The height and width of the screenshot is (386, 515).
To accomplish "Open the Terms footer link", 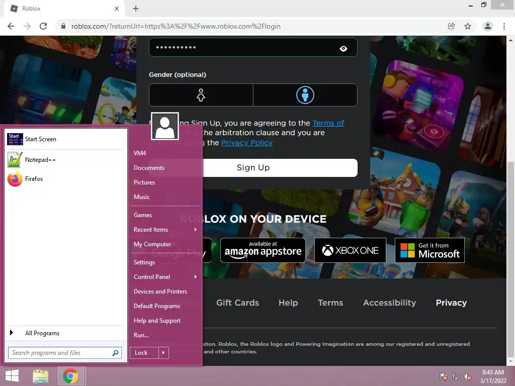I will (x=330, y=303).
